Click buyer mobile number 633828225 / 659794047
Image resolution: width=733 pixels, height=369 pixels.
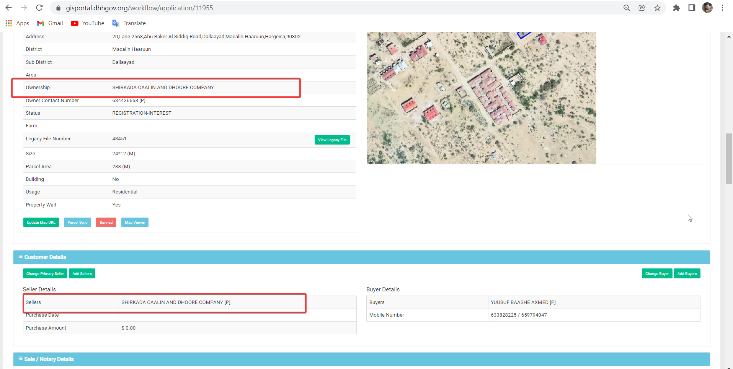coord(519,315)
